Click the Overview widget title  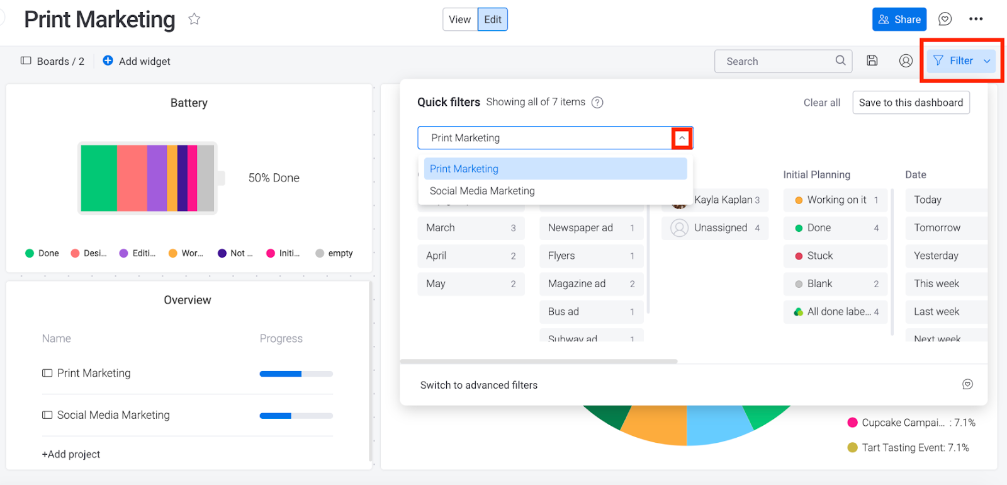[x=188, y=300]
